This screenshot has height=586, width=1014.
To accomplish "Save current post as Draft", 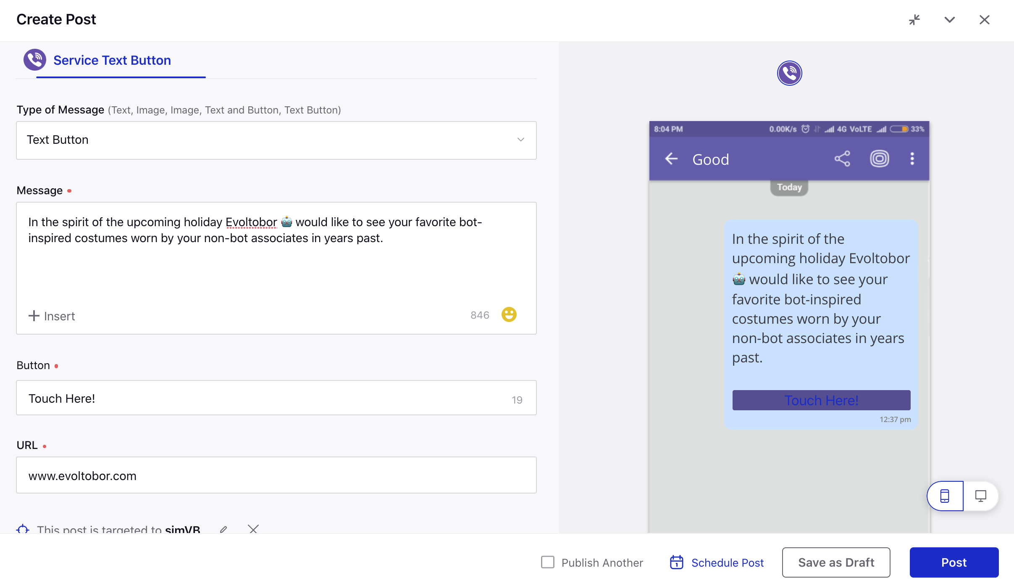I will 835,562.
